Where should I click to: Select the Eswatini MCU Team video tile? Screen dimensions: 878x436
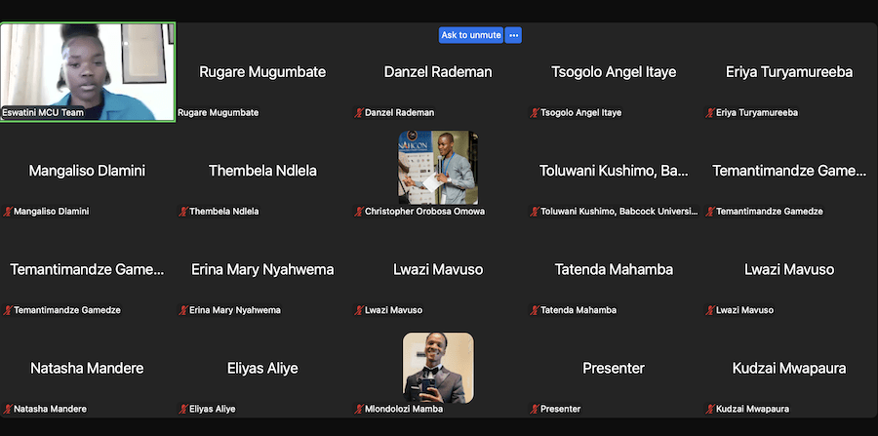[88, 71]
